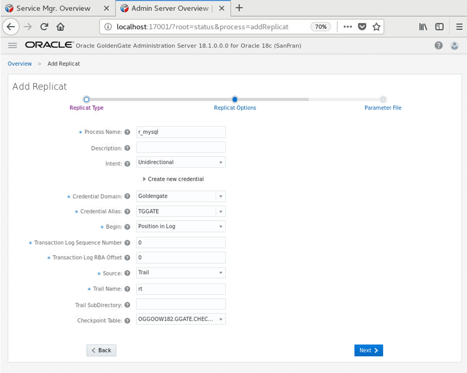This screenshot has height=373, width=467.
Task: Click the Trail Name input field
Action: [x=181, y=289]
